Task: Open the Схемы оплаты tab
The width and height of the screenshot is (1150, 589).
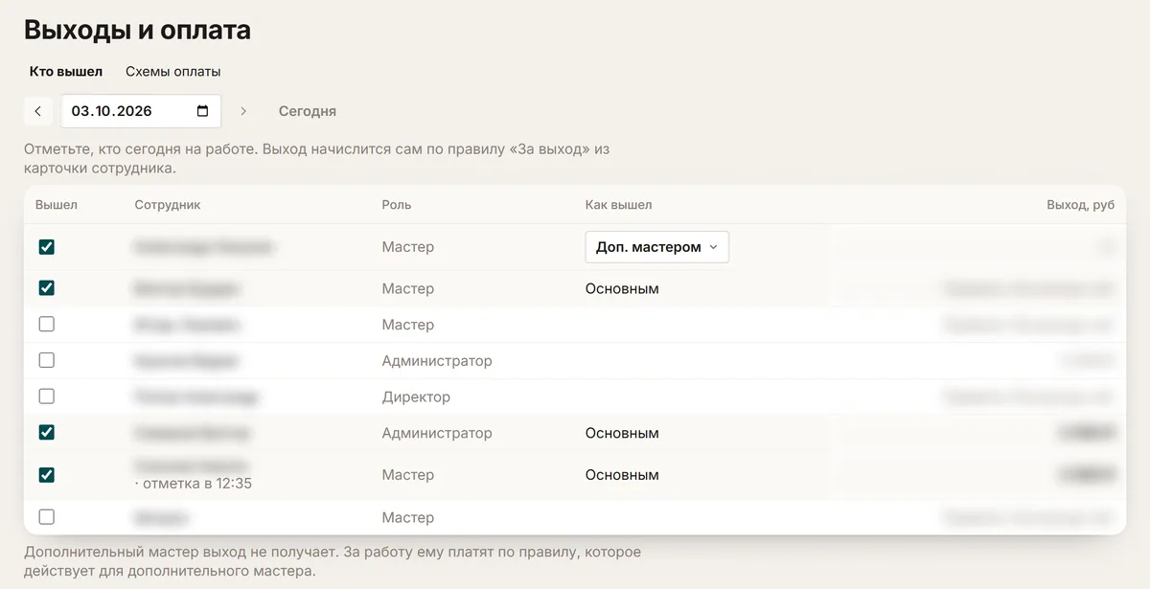Action: click(x=173, y=72)
